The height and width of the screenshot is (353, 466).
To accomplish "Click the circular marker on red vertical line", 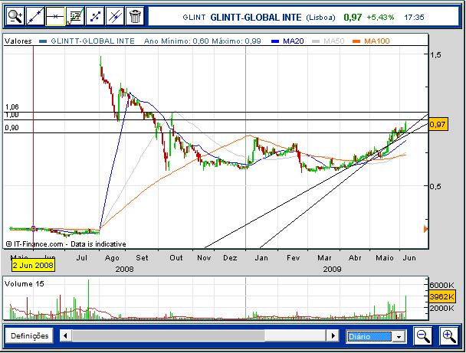I will [x=33, y=228].
